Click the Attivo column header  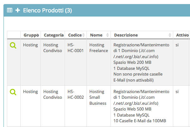click(x=182, y=35)
